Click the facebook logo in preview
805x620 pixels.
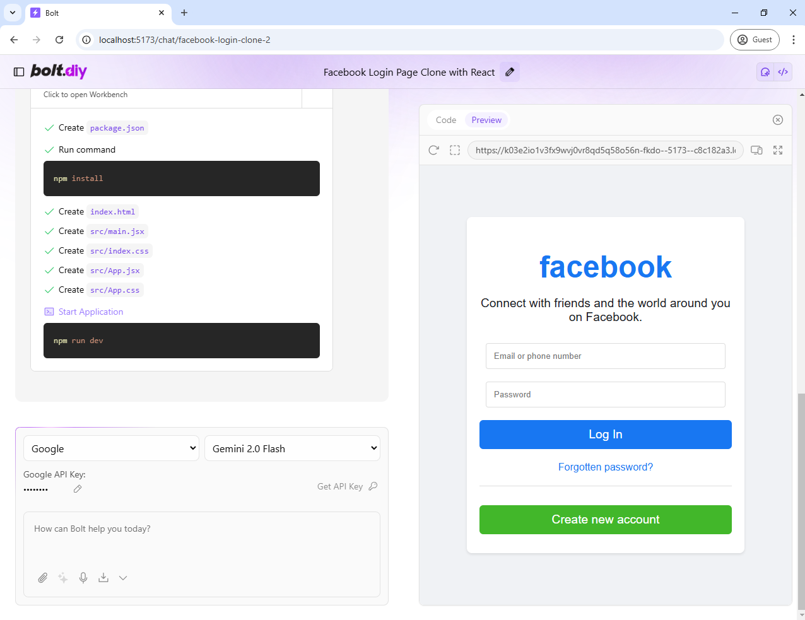pyautogui.click(x=606, y=267)
